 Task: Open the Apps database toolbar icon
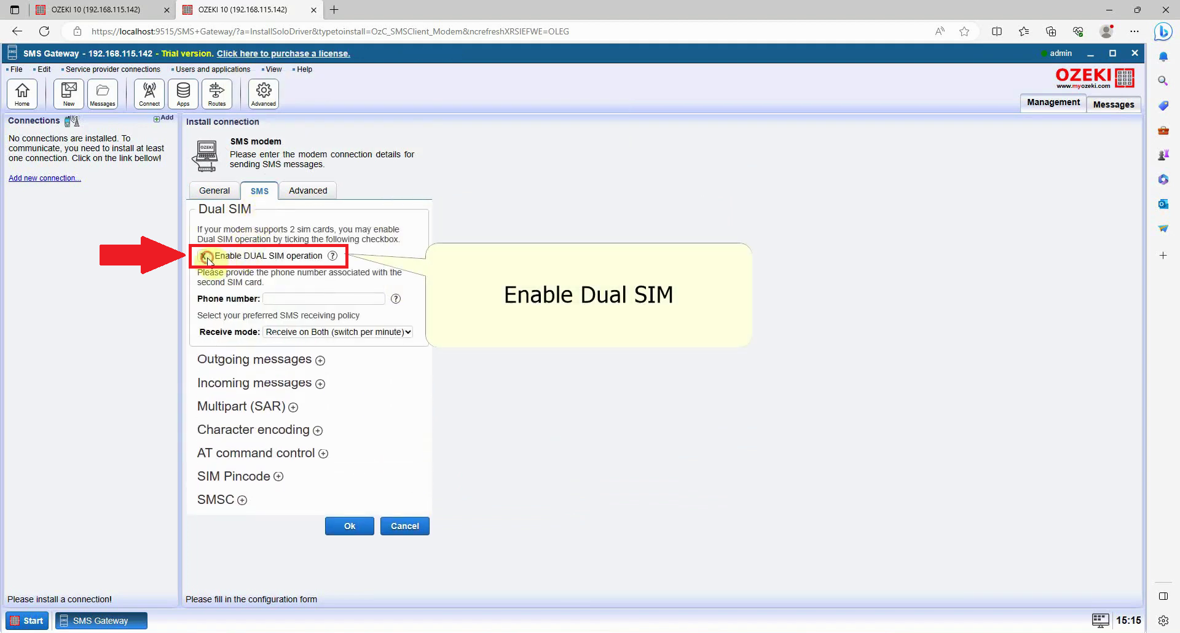(x=183, y=94)
